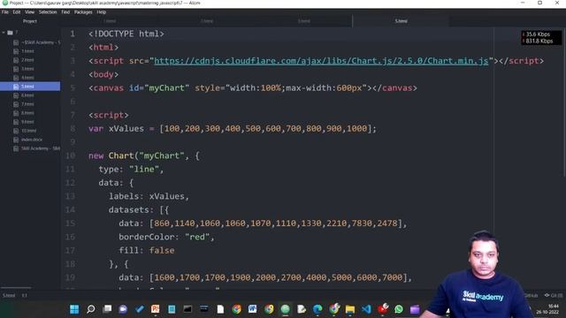
Task: Open the ~$Skill Academy file in tree
Action: coord(41,42)
